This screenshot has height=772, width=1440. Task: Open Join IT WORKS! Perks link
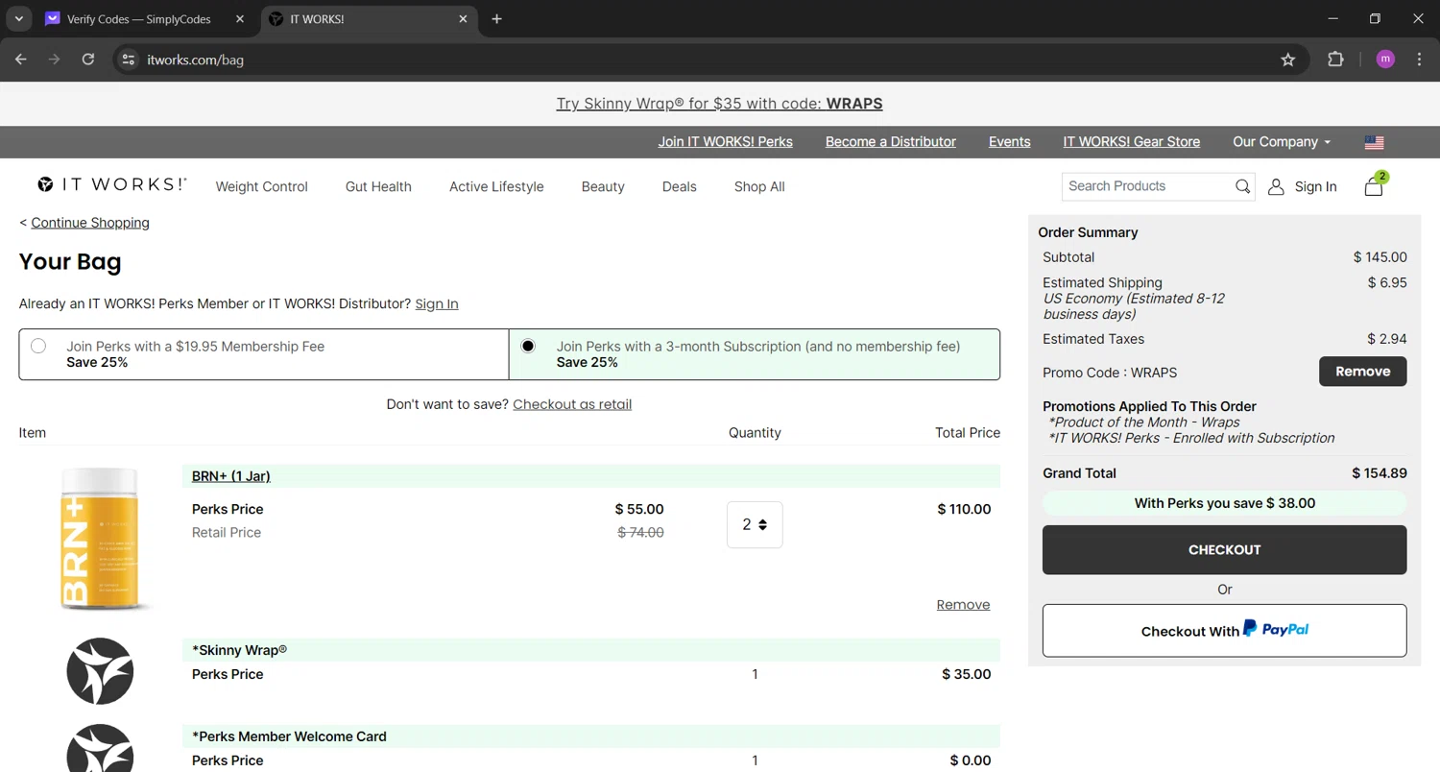click(x=725, y=142)
